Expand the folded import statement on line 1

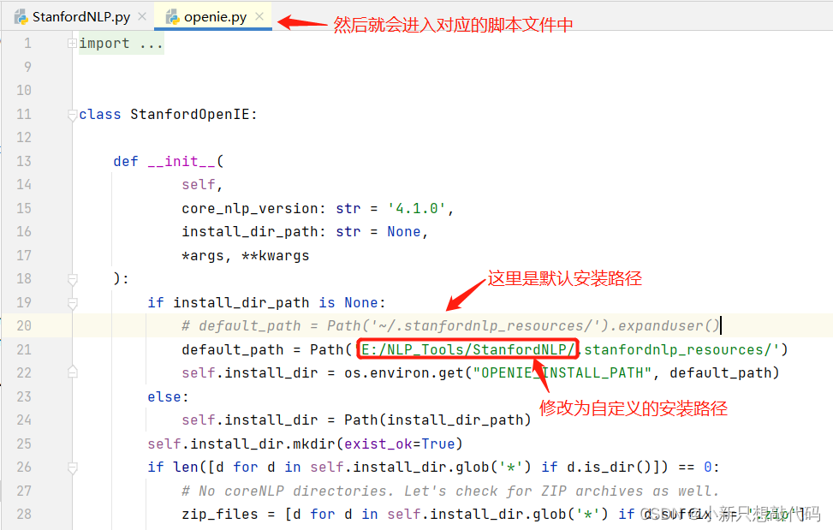point(73,42)
